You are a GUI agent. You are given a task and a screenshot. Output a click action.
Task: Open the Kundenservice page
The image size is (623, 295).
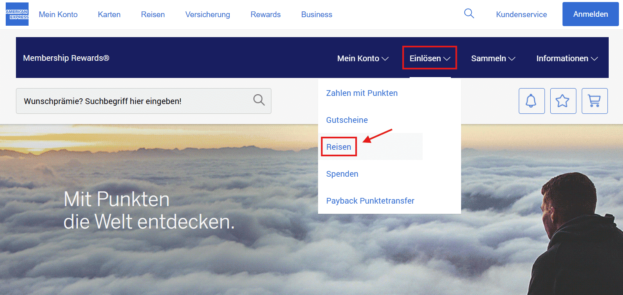pyautogui.click(x=521, y=14)
